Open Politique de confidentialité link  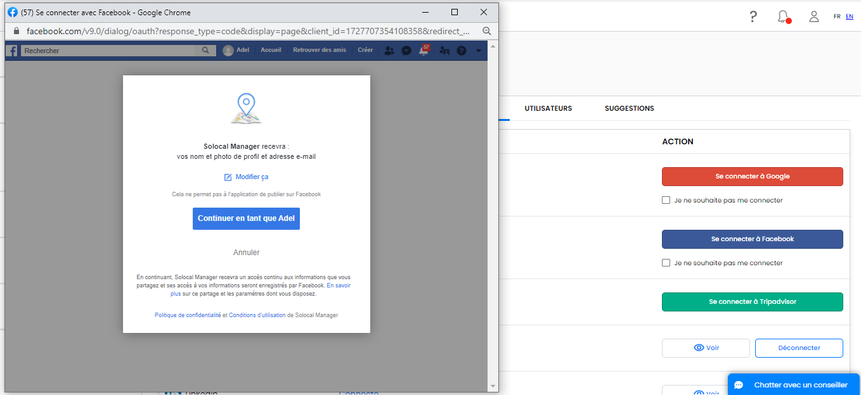188,315
